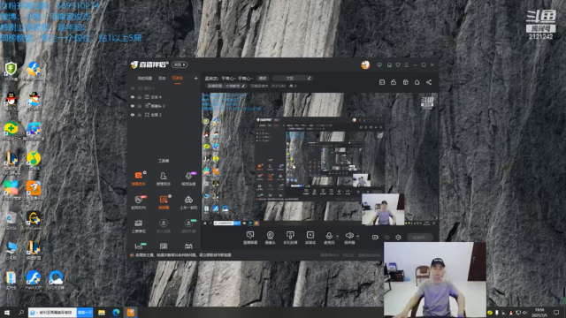Add a webcam source from bottom toolbar

[x=270, y=238]
